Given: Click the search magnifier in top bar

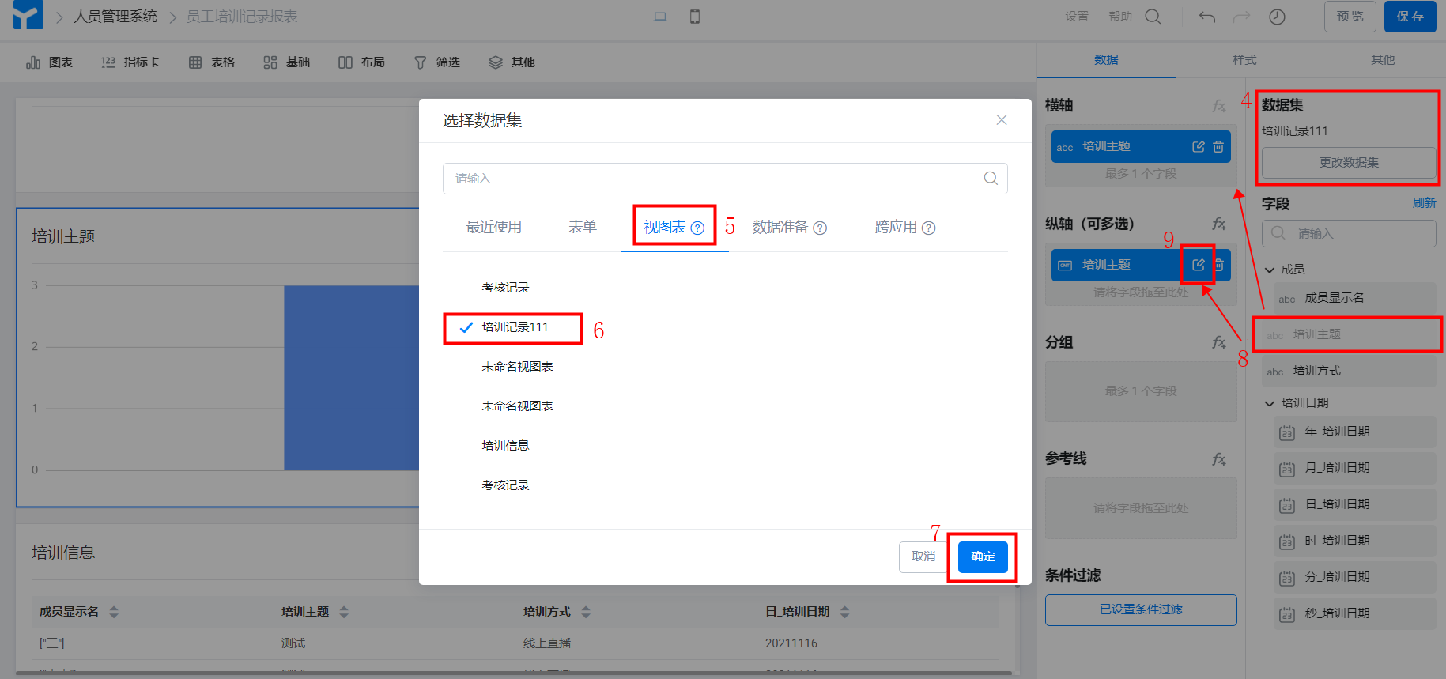Looking at the screenshot, I should click(x=1153, y=17).
